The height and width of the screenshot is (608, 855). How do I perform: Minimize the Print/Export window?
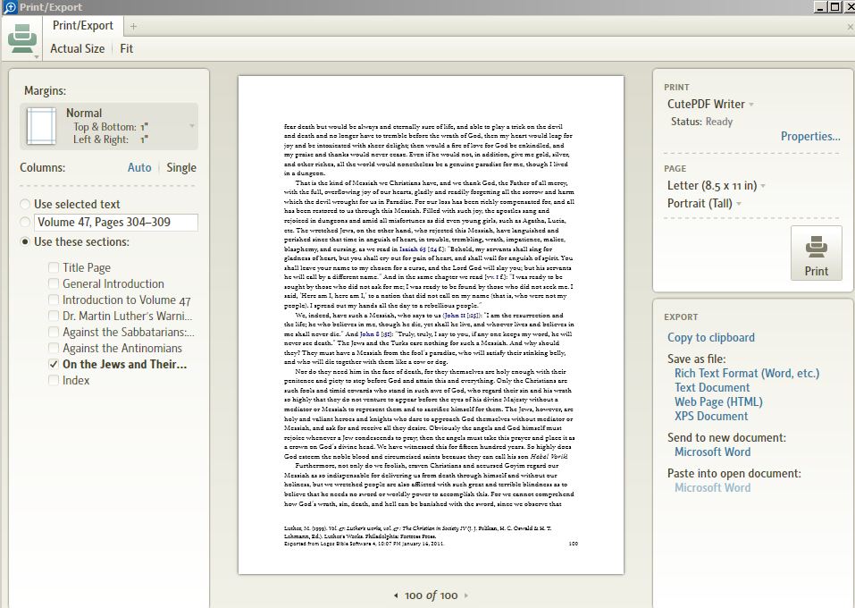tap(820, 7)
